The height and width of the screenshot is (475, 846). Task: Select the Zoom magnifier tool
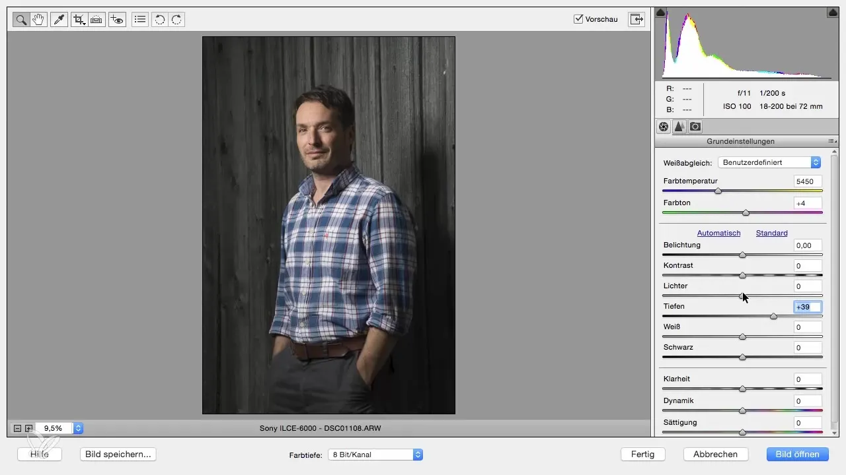click(21, 20)
